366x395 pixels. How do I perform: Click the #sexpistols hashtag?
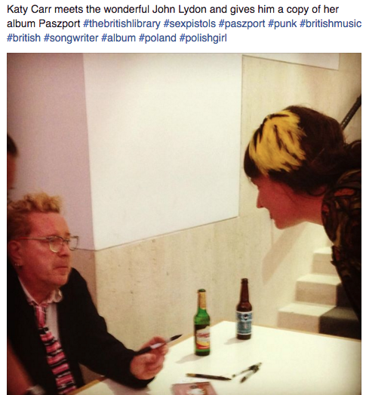(x=189, y=23)
